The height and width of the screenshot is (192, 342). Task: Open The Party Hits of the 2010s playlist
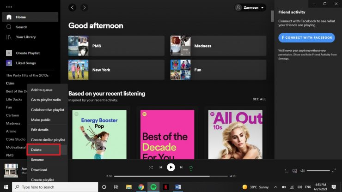[27, 75]
